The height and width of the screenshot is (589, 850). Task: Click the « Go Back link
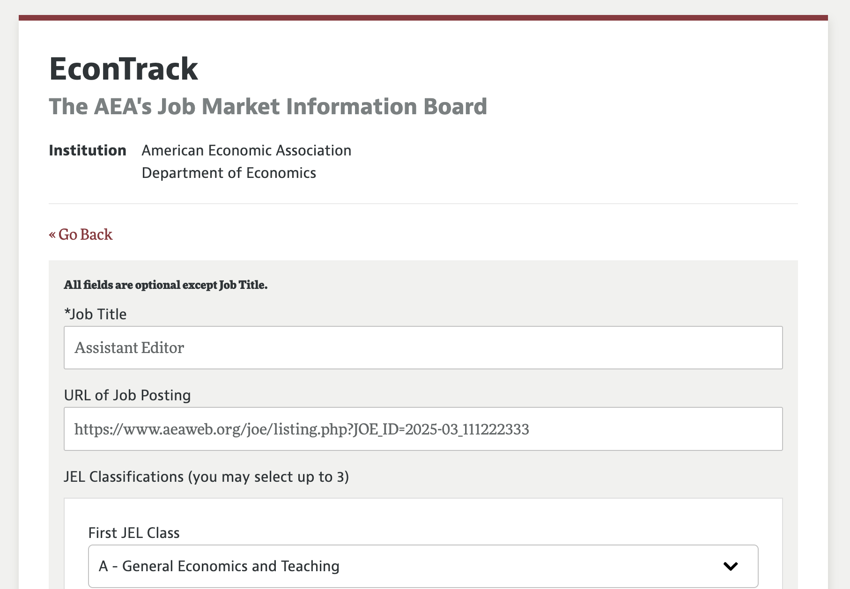[x=81, y=235]
